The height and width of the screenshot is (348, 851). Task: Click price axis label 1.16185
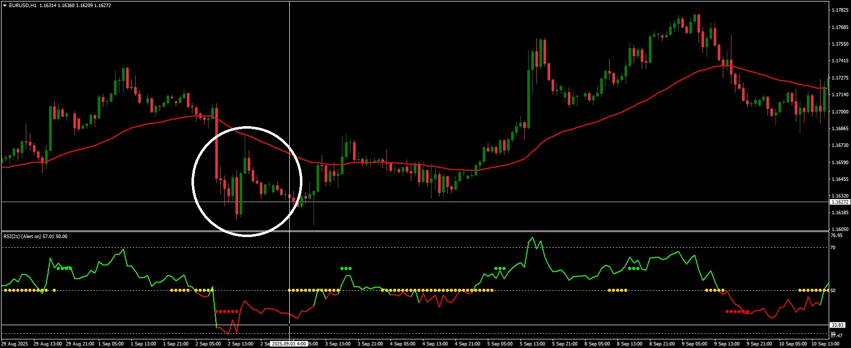point(840,213)
